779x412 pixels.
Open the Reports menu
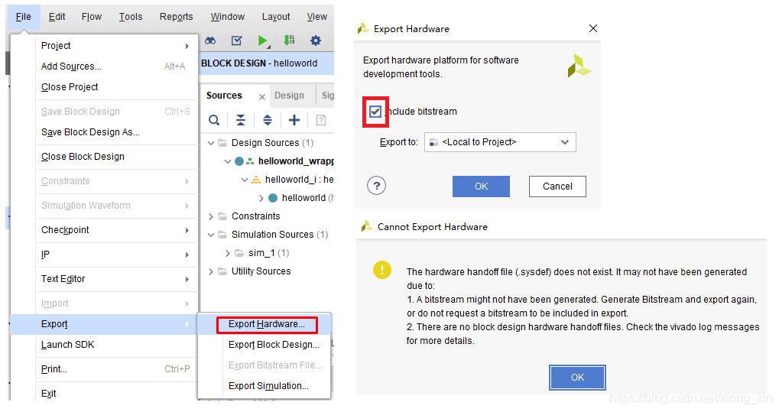[x=176, y=17]
